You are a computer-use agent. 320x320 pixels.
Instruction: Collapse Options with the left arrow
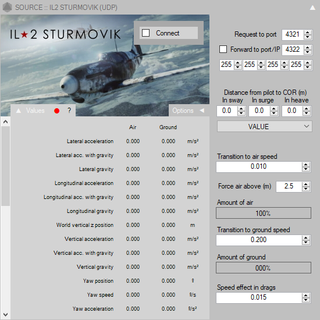tap(202, 111)
